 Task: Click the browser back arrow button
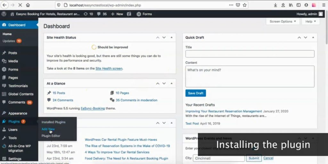click(x=4, y=5)
